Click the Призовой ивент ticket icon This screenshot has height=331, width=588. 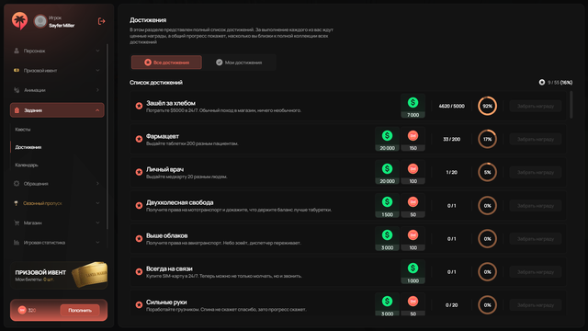pyautogui.click(x=17, y=70)
